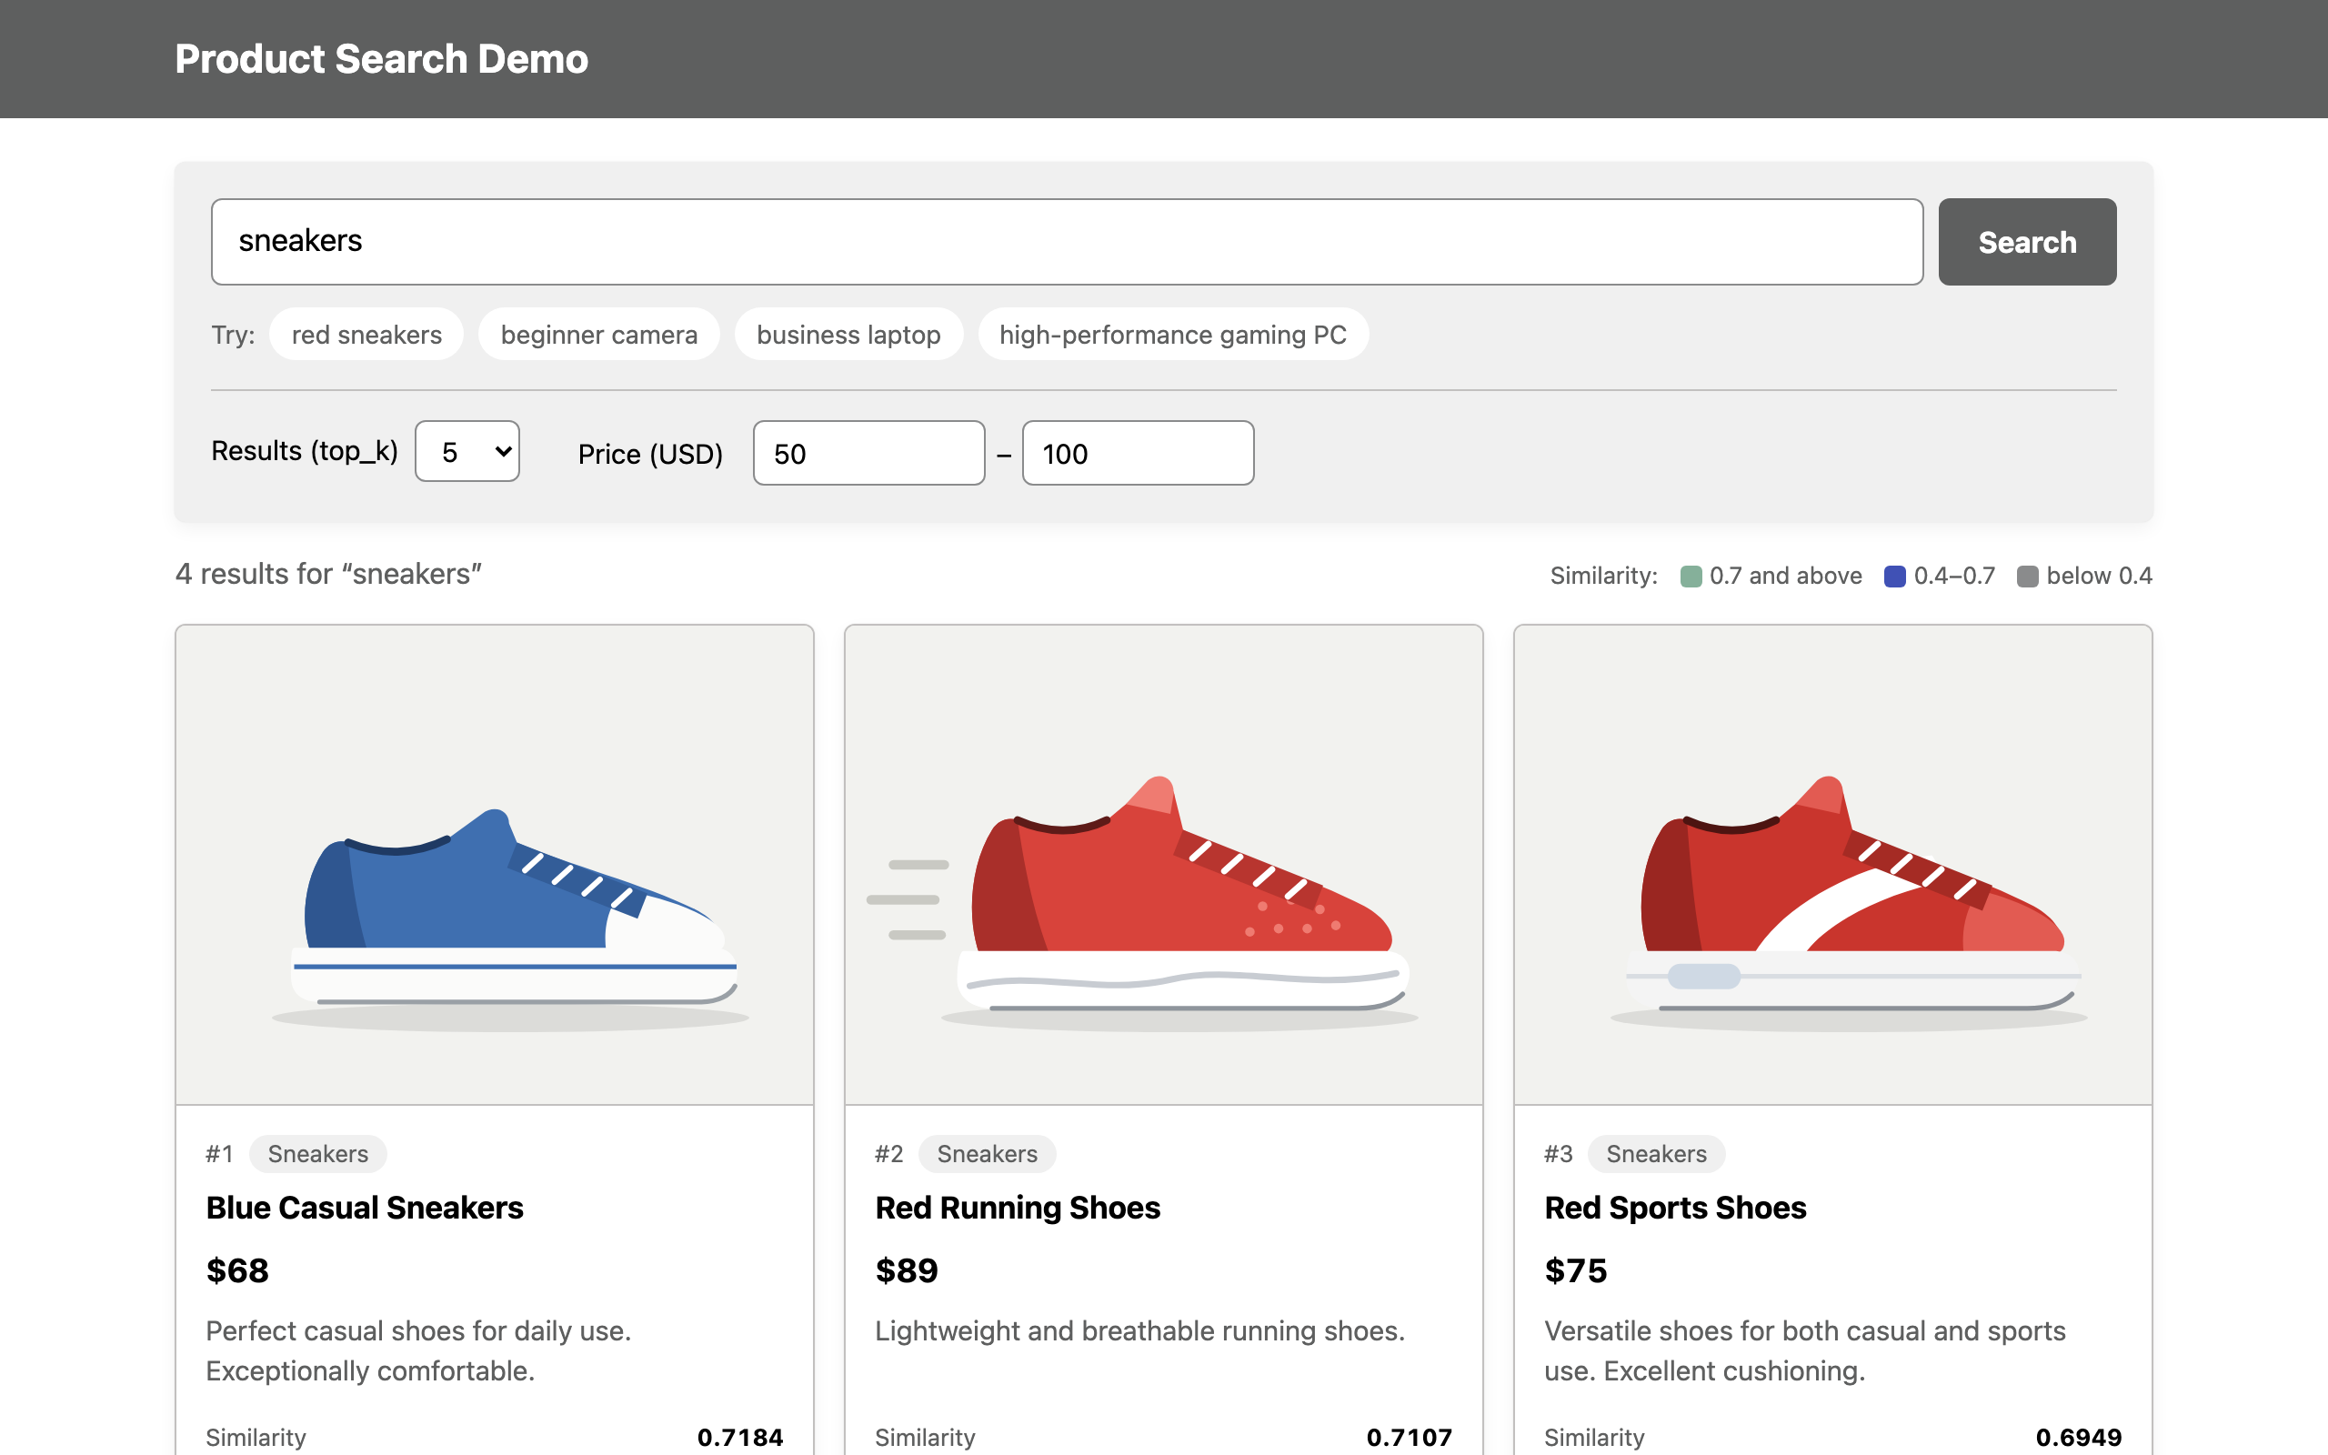Image resolution: width=2328 pixels, height=1455 pixels.
Task: Open the Results top_k dropdown
Action: pos(467,451)
